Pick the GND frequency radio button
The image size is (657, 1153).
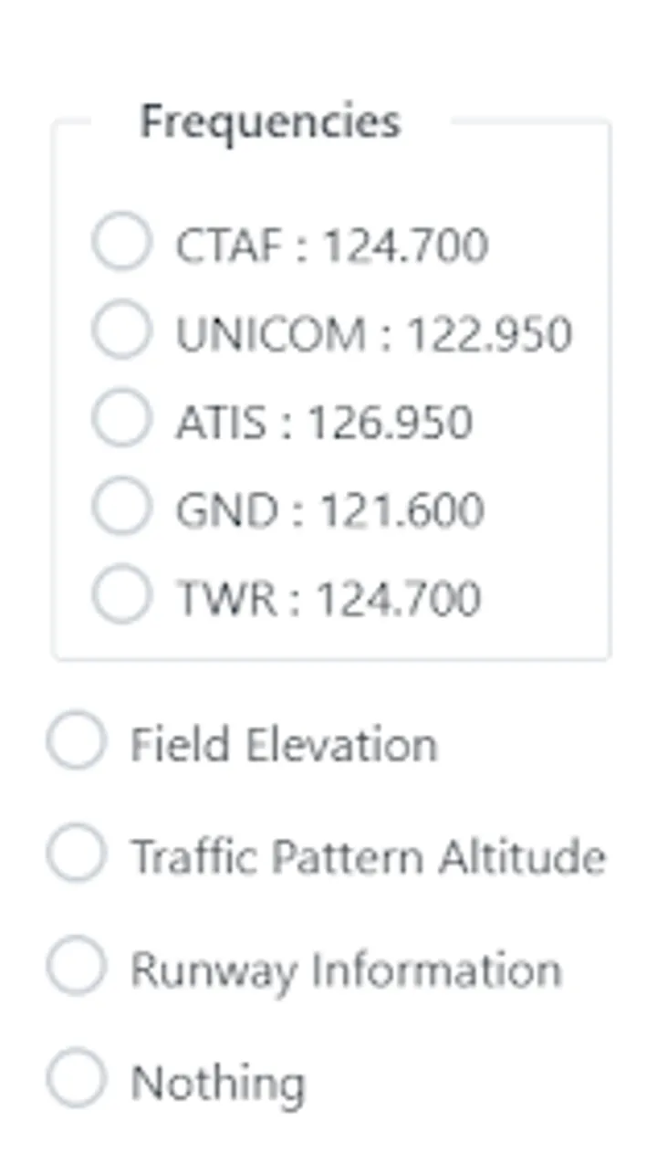(x=121, y=506)
